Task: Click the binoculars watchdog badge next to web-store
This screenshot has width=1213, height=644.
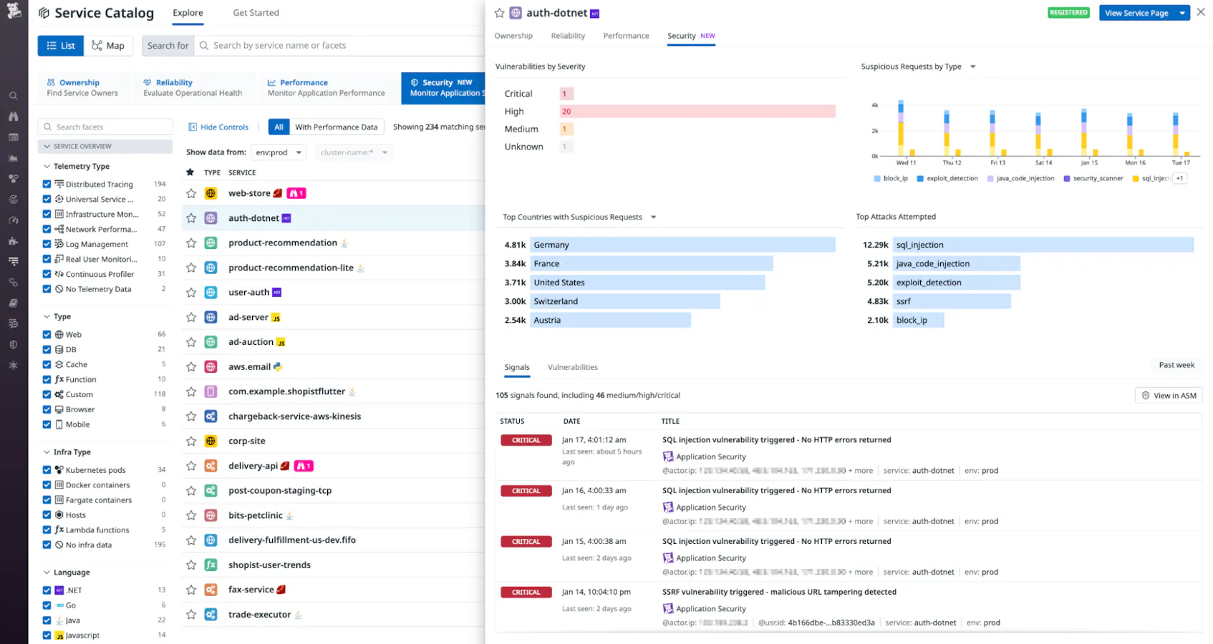Action: coord(296,192)
